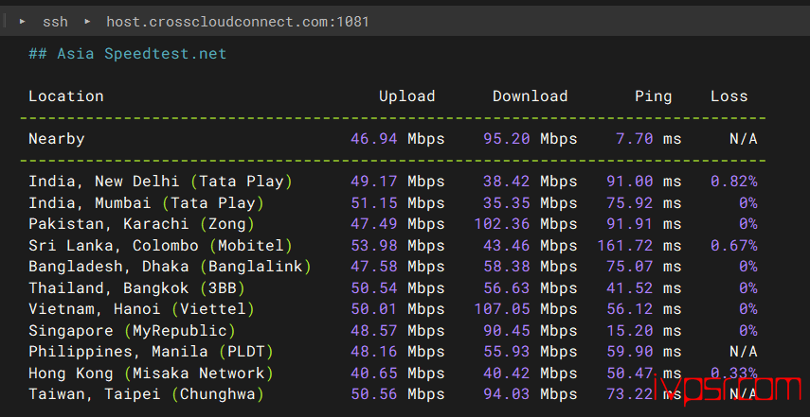Click arrow icon before the host address
The image size is (810, 417).
87,22
